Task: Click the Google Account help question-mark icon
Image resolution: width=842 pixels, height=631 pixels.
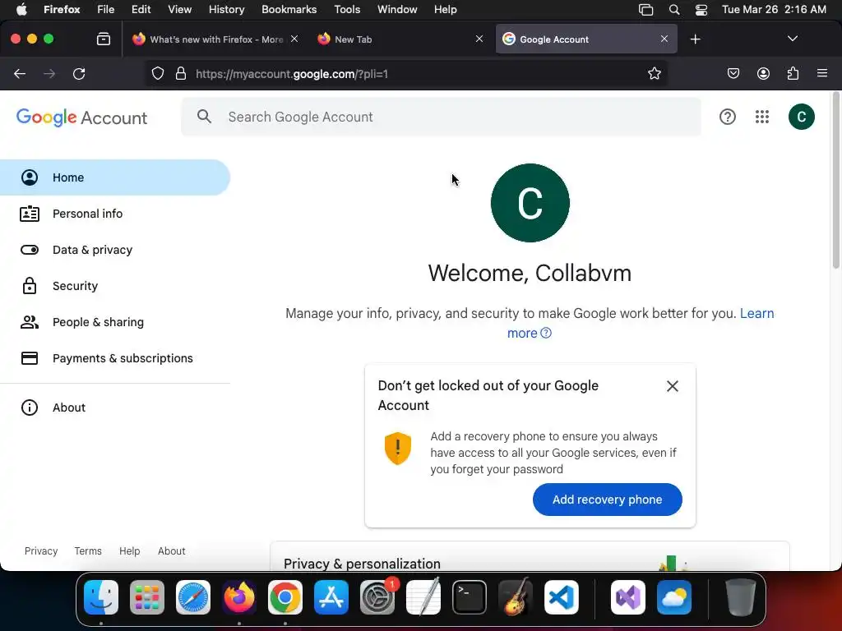Action: point(728,117)
